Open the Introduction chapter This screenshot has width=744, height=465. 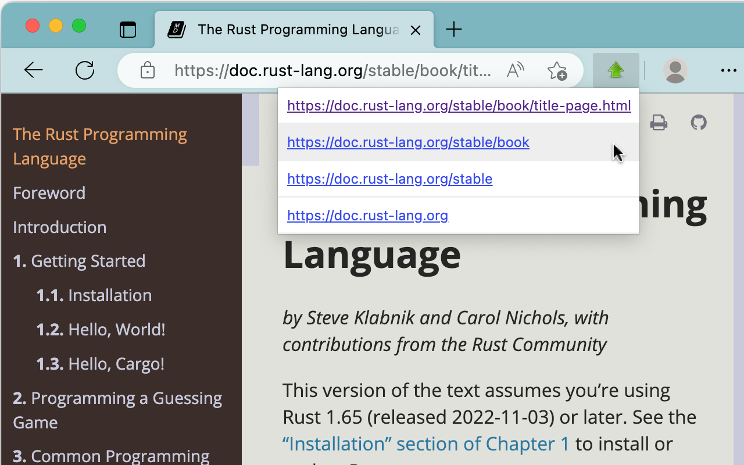pos(60,227)
